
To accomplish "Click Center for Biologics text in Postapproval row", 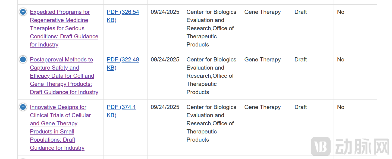I will [x=211, y=60].
